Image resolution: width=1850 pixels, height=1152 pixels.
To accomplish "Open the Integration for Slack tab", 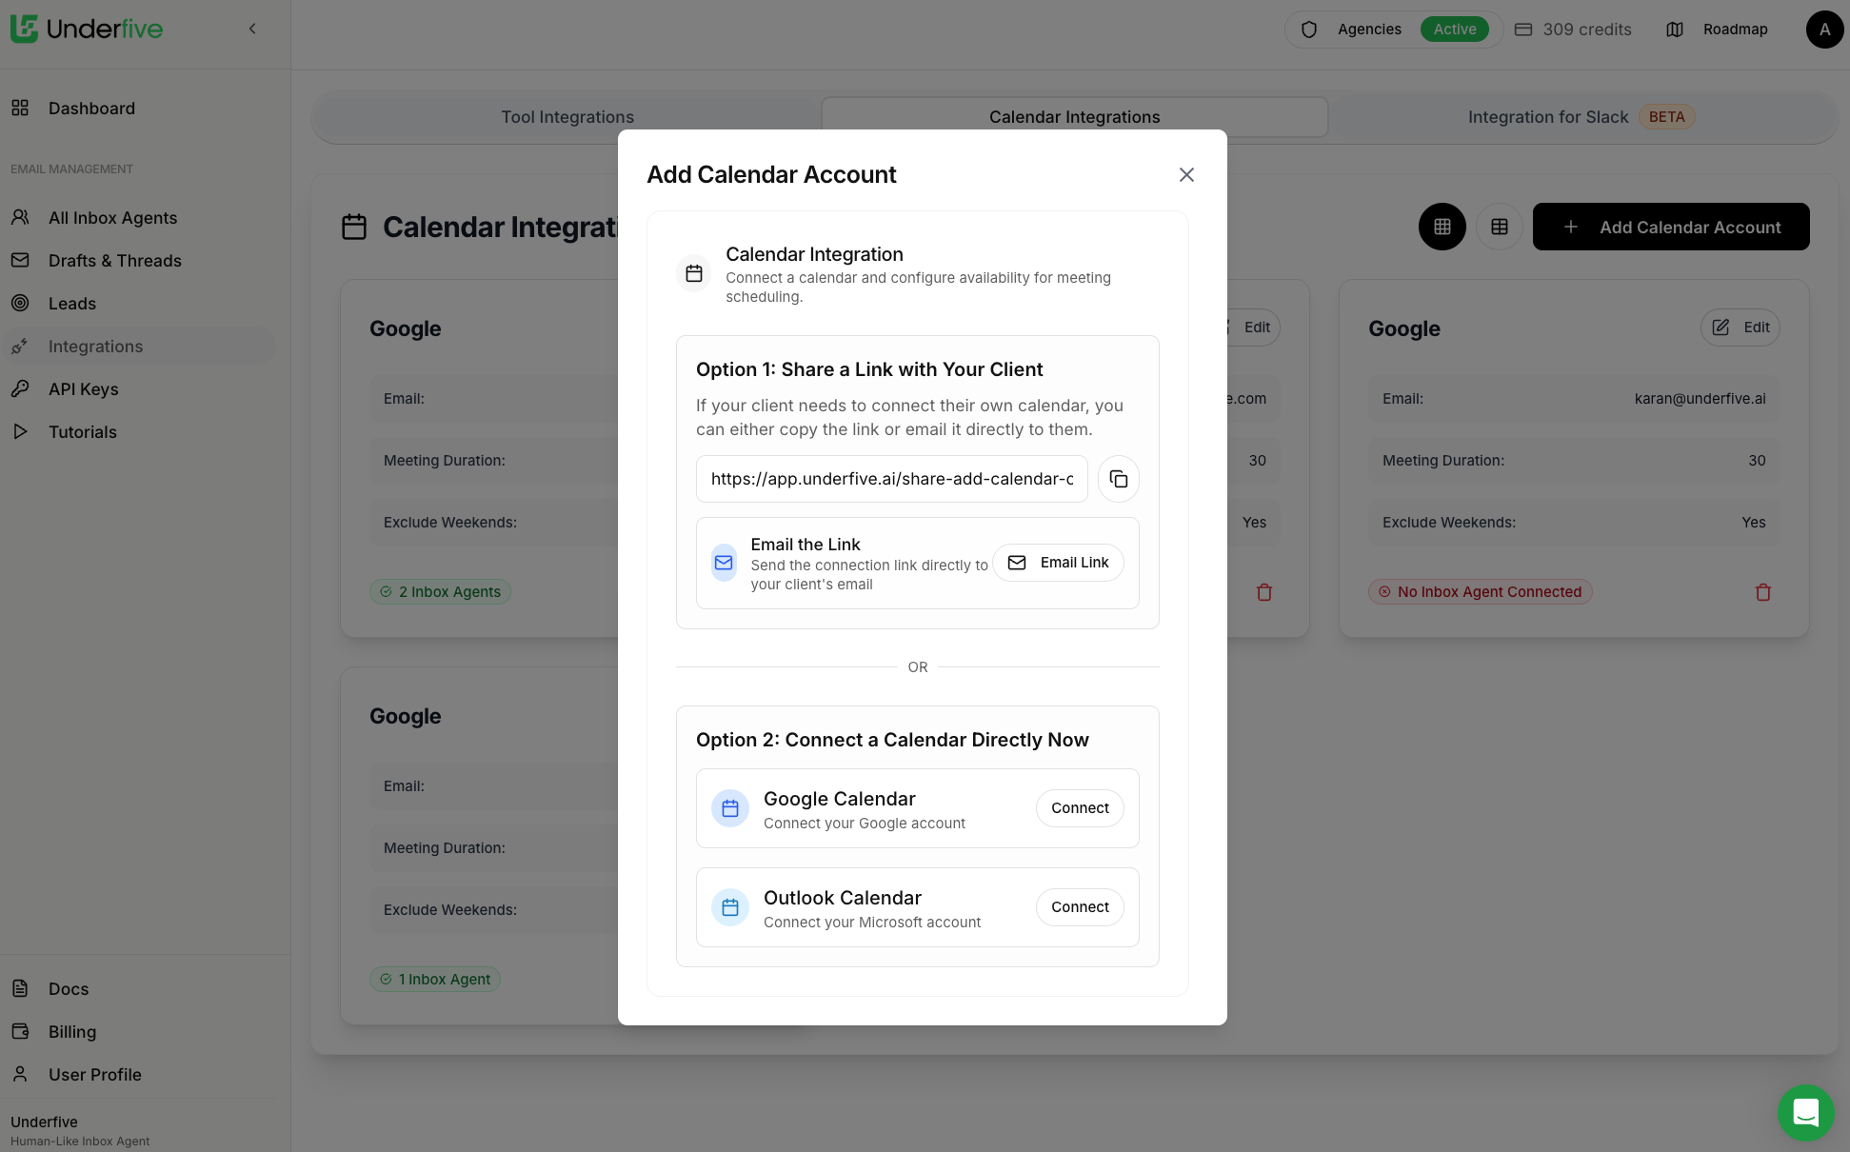I will pyautogui.click(x=1548, y=116).
